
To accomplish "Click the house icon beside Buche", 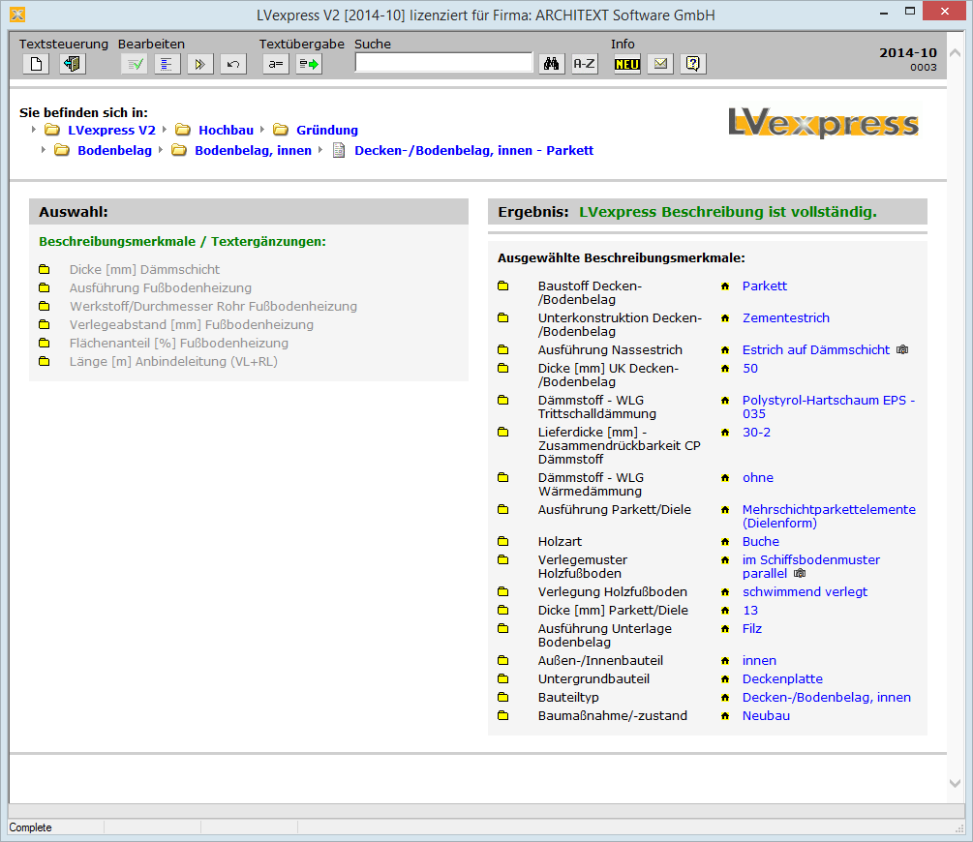I will [725, 542].
